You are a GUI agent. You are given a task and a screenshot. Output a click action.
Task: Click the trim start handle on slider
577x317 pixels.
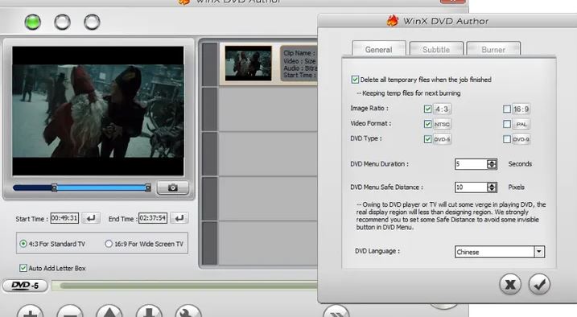54,187
